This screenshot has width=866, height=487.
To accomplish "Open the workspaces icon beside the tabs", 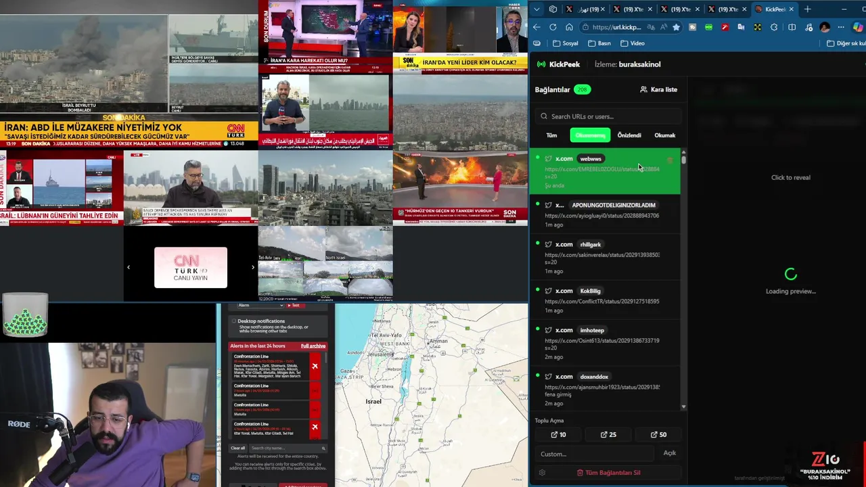I will 553,9.
